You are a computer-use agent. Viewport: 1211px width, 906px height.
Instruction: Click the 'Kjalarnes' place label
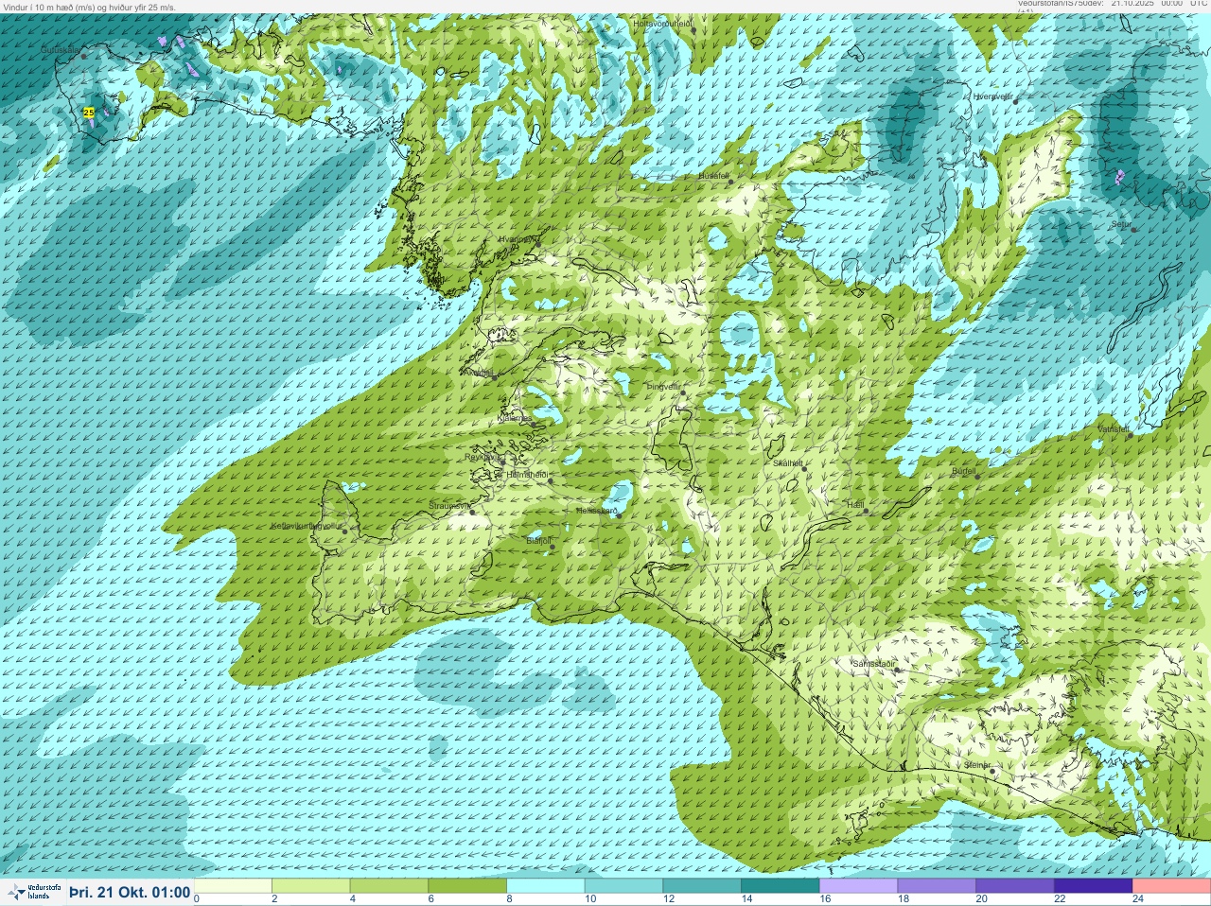(x=516, y=417)
